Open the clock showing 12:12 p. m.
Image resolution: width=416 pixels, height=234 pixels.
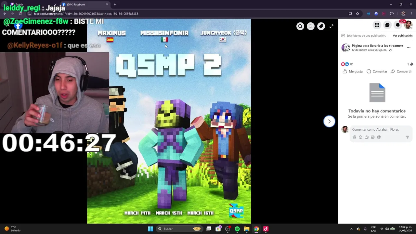(x=405, y=229)
